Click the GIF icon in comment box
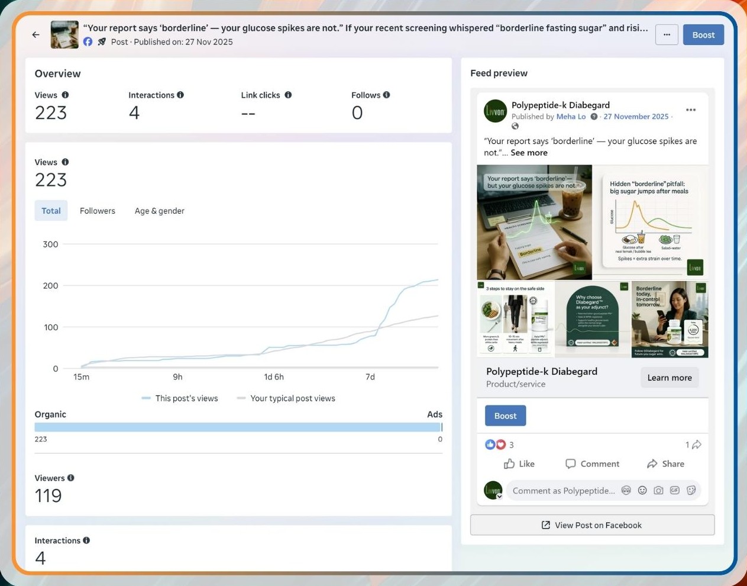747x586 pixels. click(x=674, y=490)
